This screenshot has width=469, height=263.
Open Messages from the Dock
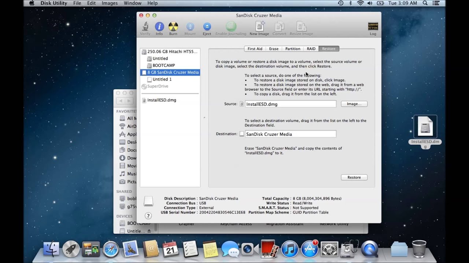click(x=230, y=250)
